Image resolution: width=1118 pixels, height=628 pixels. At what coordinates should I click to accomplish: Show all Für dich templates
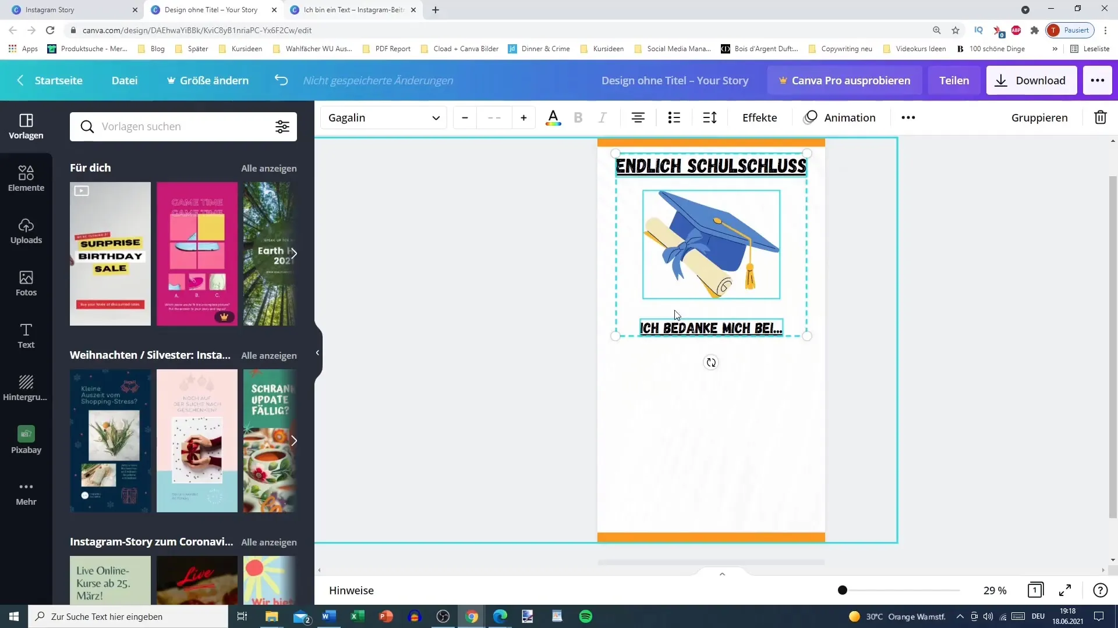click(x=269, y=168)
